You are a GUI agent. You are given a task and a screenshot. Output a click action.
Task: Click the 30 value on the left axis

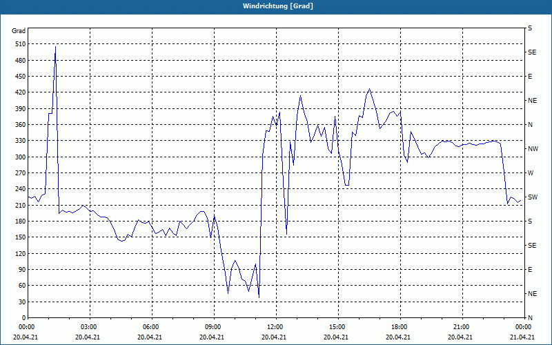[22, 302]
